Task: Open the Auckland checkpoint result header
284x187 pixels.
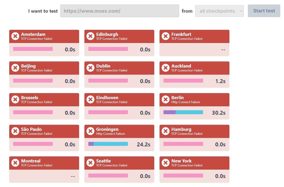Action: [194, 68]
